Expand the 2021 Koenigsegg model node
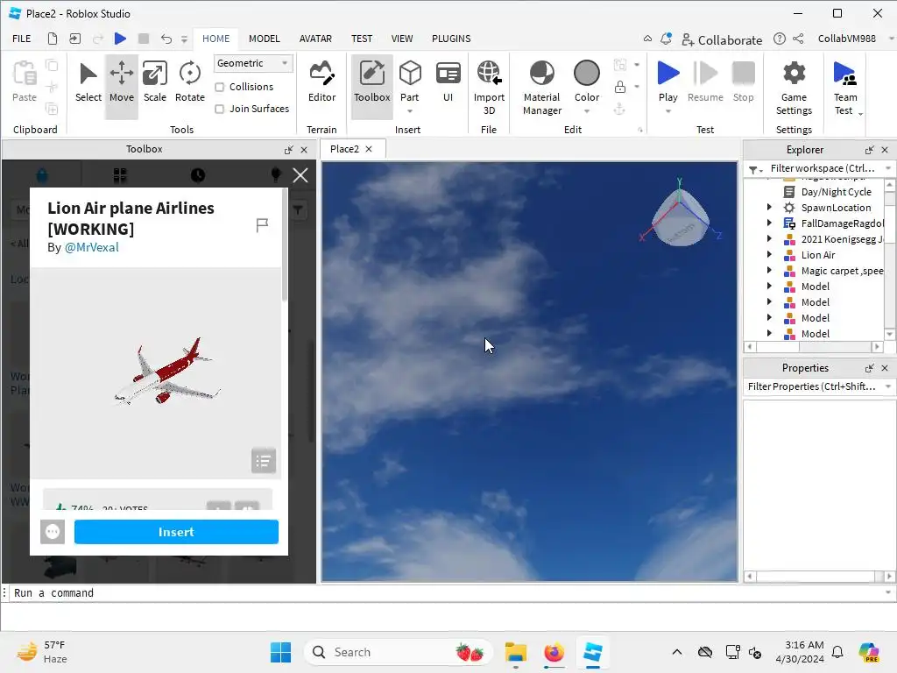The width and height of the screenshot is (897, 673). pyautogui.click(x=769, y=238)
